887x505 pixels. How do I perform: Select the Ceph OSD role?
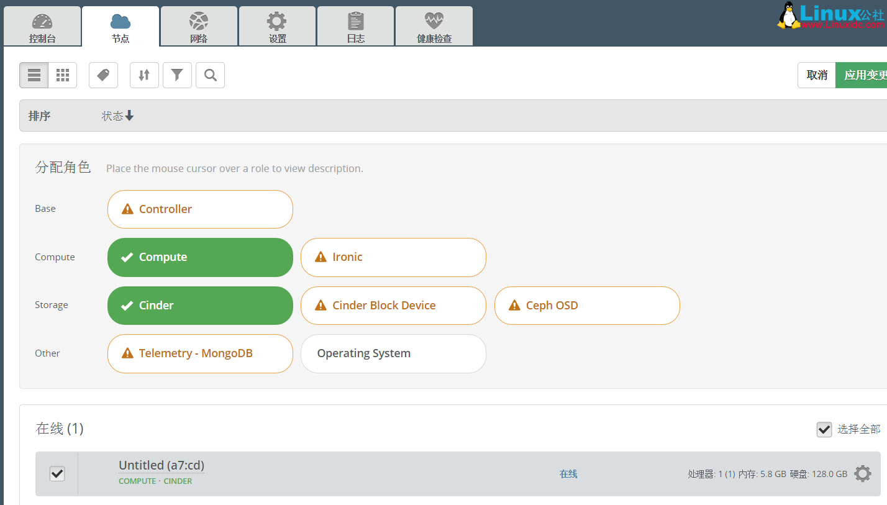click(586, 306)
